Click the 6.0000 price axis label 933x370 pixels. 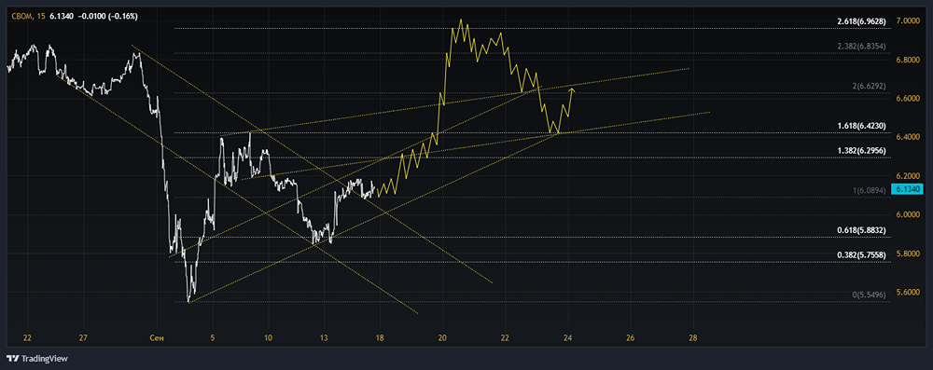(909, 214)
